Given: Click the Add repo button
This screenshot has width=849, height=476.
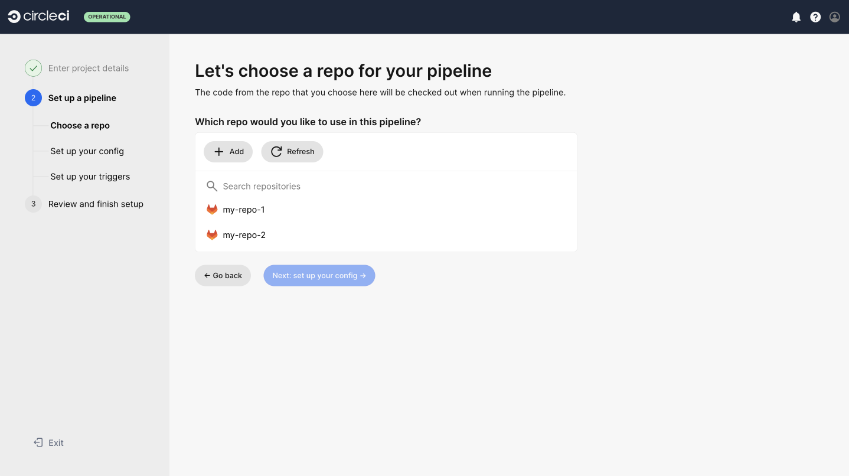Looking at the screenshot, I should point(228,152).
